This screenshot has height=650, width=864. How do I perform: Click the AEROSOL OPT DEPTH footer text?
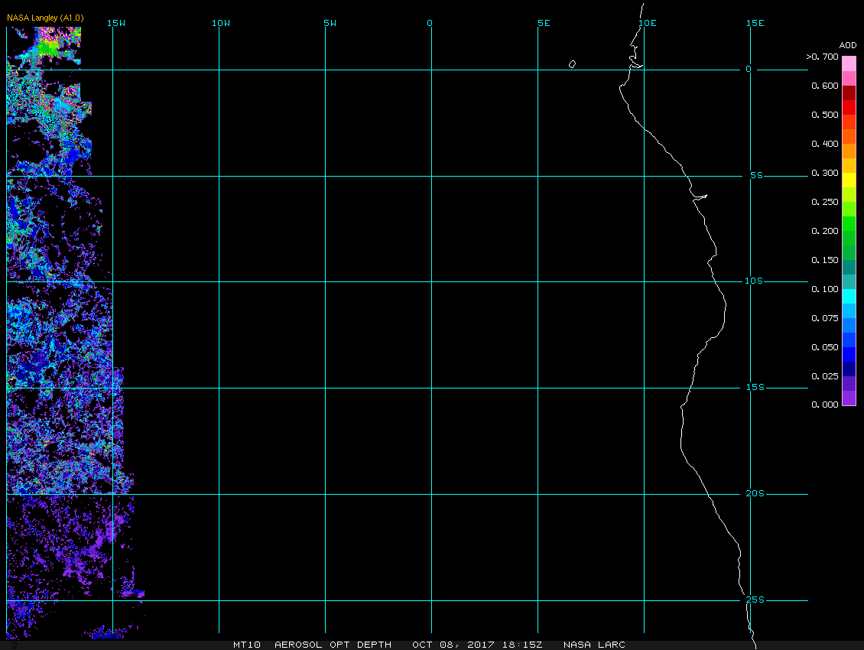(333, 645)
